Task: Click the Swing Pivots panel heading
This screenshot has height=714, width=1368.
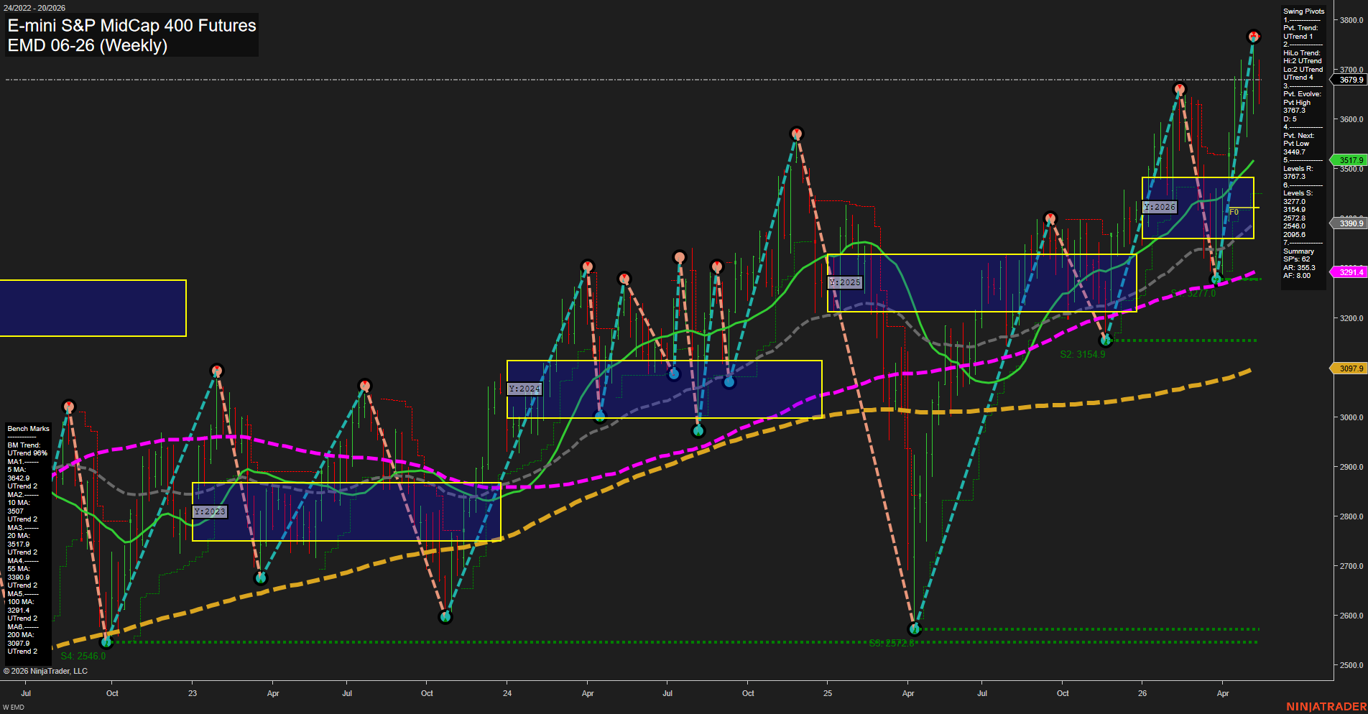Action: click(x=1303, y=11)
